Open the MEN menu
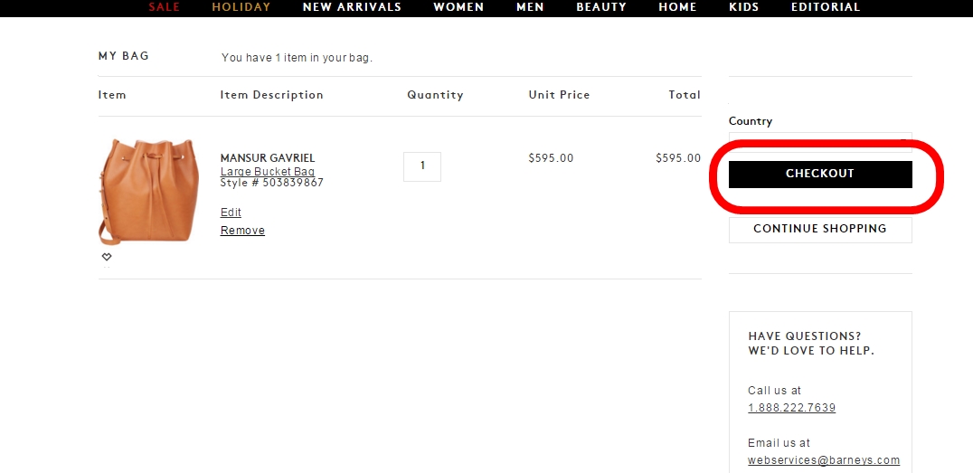The width and height of the screenshot is (973, 473). pyautogui.click(x=530, y=7)
